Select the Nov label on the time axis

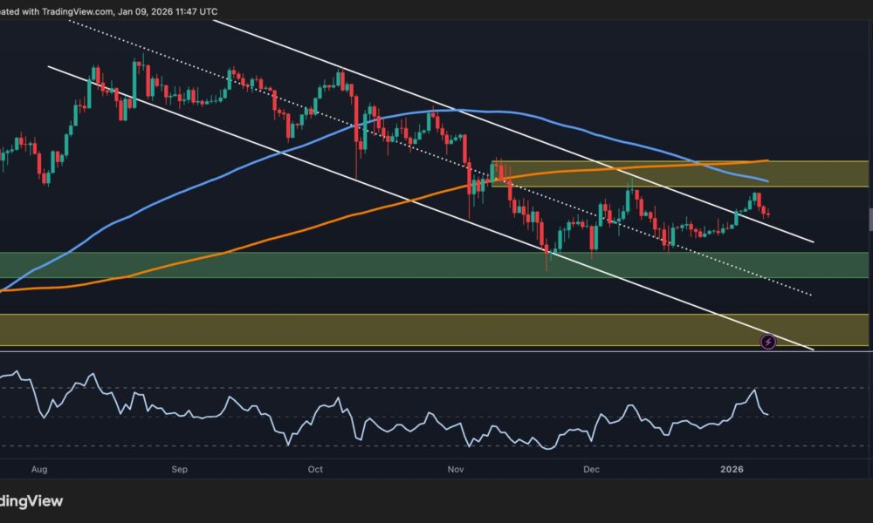[x=455, y=469]
